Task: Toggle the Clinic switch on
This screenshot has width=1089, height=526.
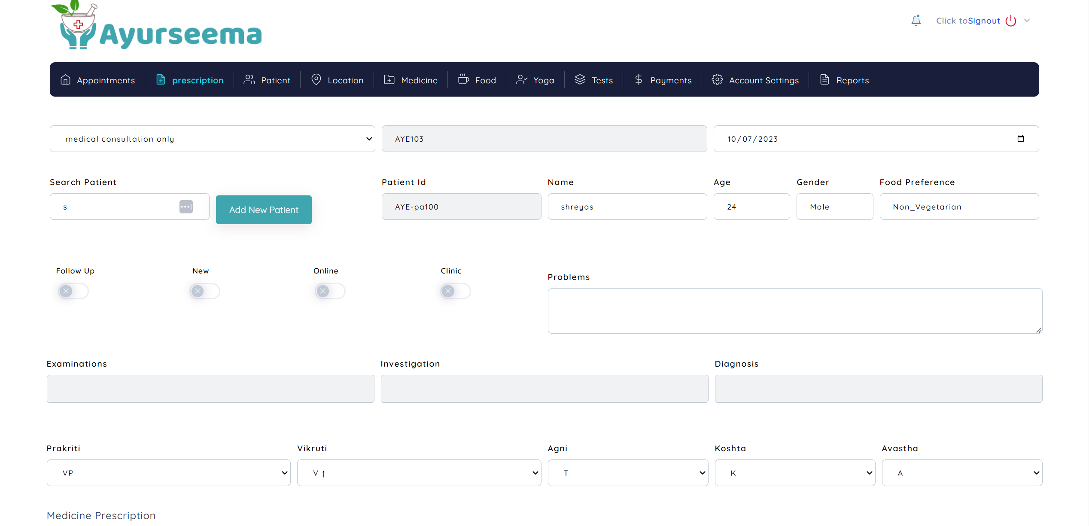Action: pos(455,291)
